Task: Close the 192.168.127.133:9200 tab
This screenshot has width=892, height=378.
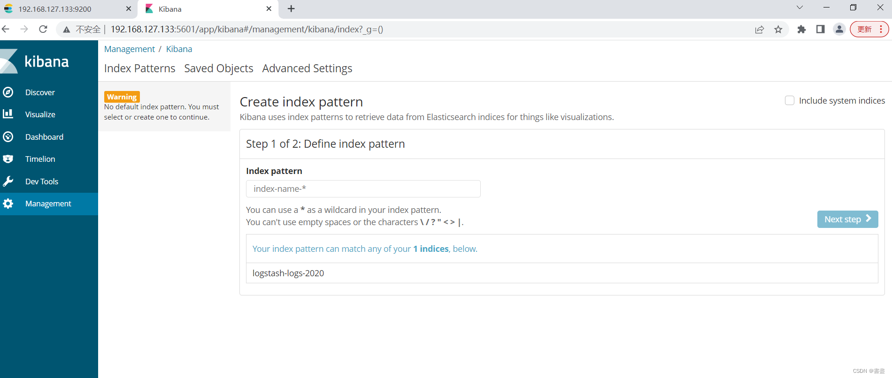Action: tap(129, 9)
